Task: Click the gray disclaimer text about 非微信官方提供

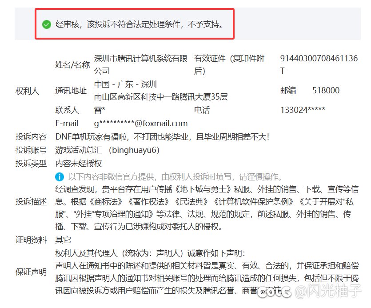Action: [x=175, y=176]
